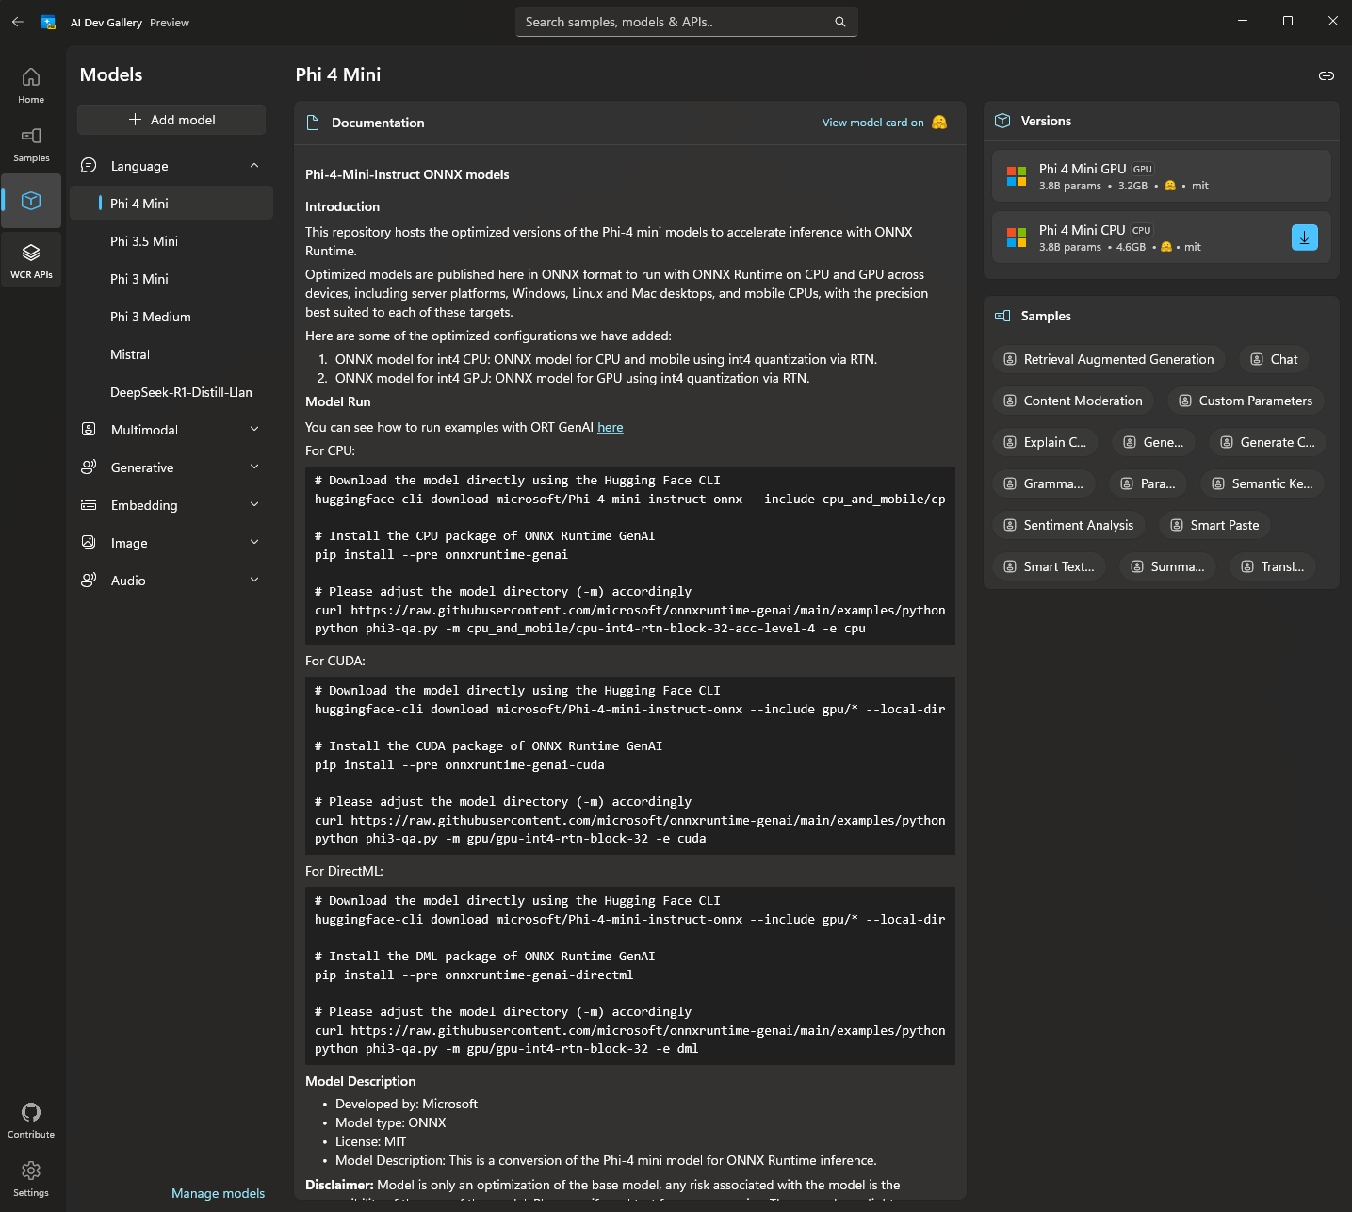Screen dimensions: 1352x1212
Task: Open the Custom Parameters sample
Action: (1246, 401)
